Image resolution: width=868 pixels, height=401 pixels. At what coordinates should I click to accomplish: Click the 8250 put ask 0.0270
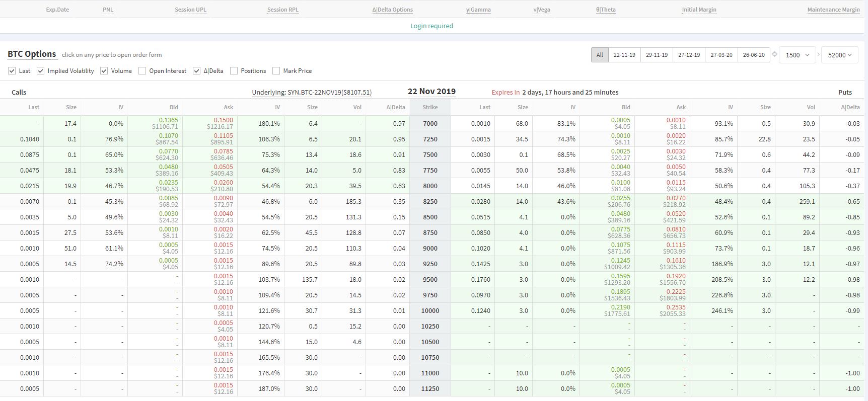[676, 198]
